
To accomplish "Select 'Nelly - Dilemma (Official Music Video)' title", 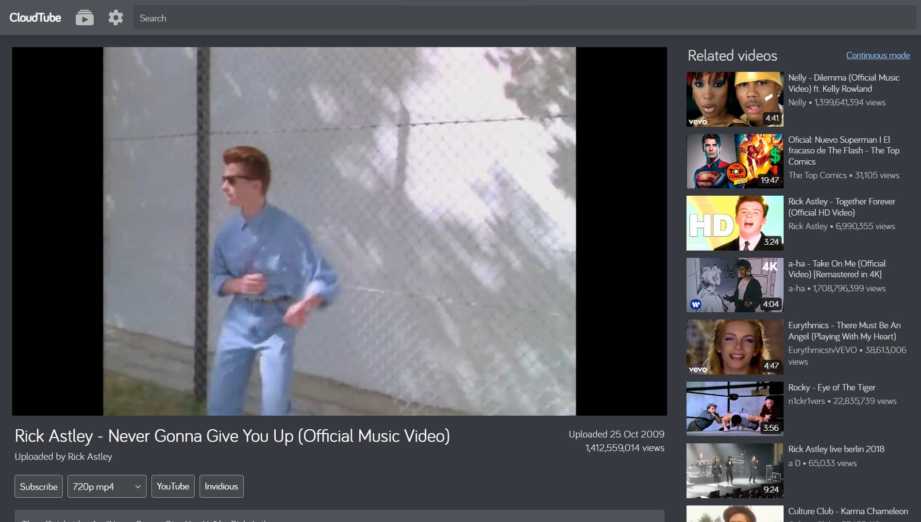I will click(844, 83).
